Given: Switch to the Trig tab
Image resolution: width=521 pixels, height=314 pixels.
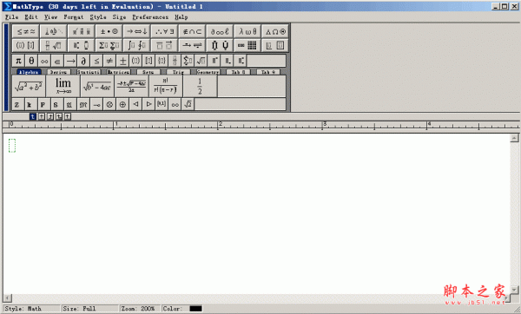Looking at the screenshot, I should click(178, 72).
